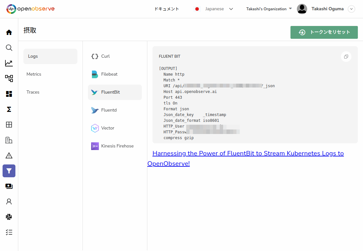This screenshot has height=251, width=363.
Task: Click the 'Port 443' config line
Action: [x=173, y=97]
